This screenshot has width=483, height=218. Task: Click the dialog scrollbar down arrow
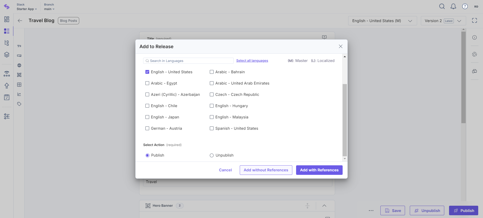pyautogui.click(x=345, y=159)
